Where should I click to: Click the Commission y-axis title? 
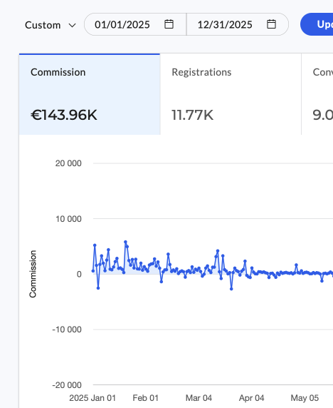(33, 274)
